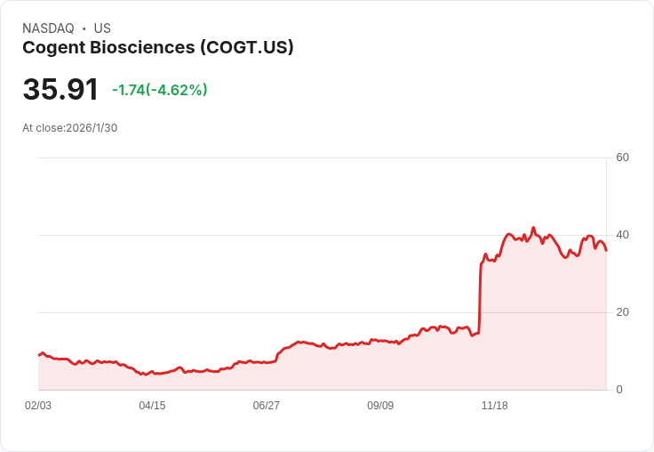Click the 20 y-axis price label
This screenshot has height=452, width=654.
point(623,312)
